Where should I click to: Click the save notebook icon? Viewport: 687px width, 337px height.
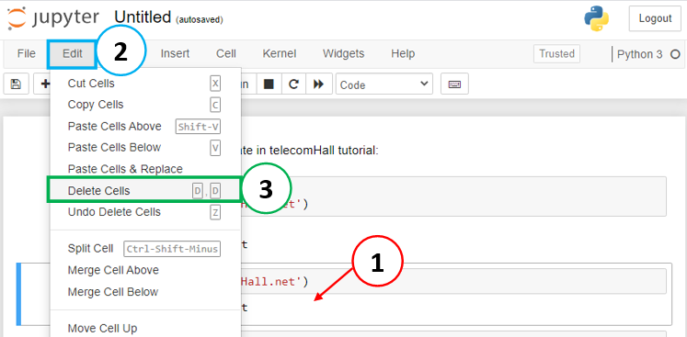[x=17, y=84]
